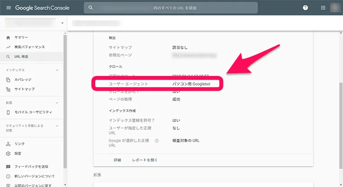Click the 以前のバージョンに戻す exit icon
Viewport: 343px width, 187px height.
pos(8,186)
